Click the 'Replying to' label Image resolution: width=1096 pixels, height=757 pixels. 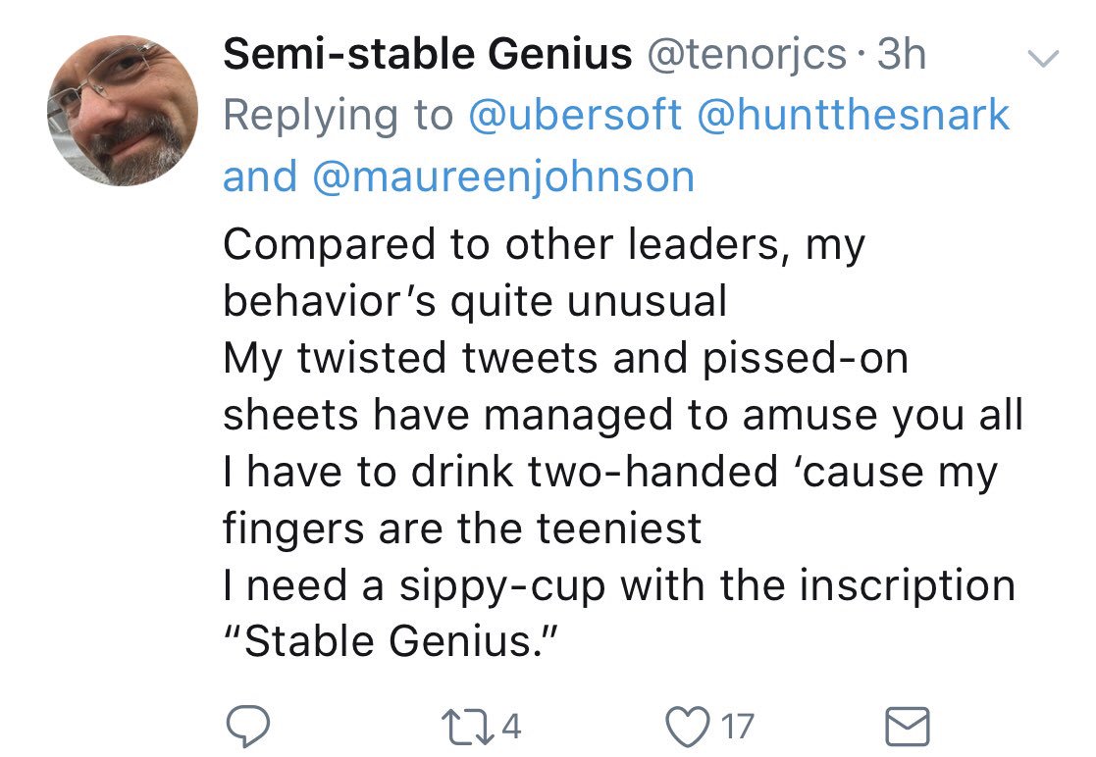339,117
